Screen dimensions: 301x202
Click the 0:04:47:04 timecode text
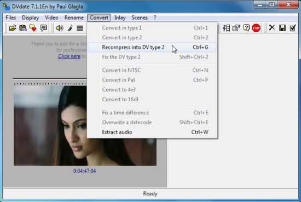click(84, 171)
